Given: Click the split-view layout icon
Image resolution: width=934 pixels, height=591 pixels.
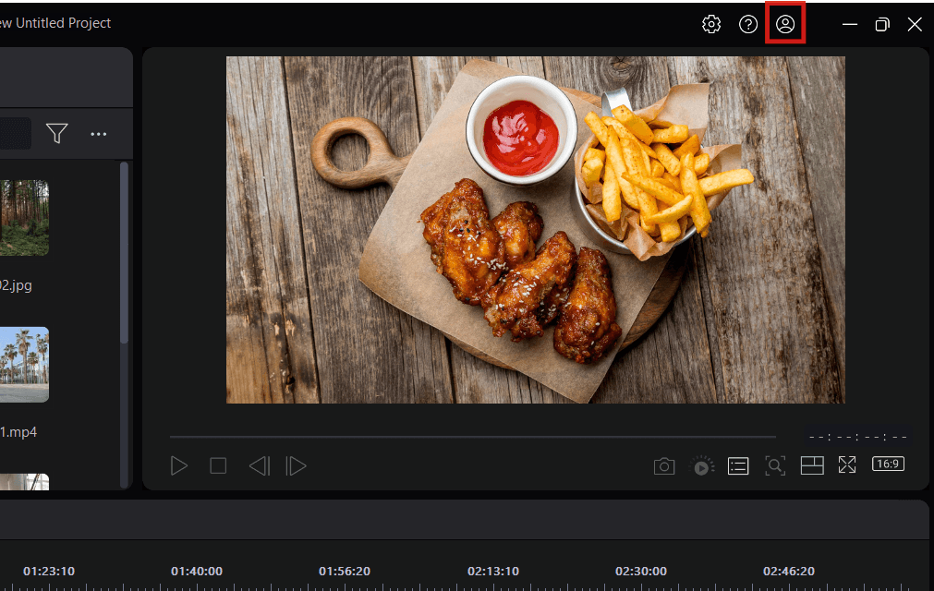Looking at the screenshot, I should click(x=812, y=466).
